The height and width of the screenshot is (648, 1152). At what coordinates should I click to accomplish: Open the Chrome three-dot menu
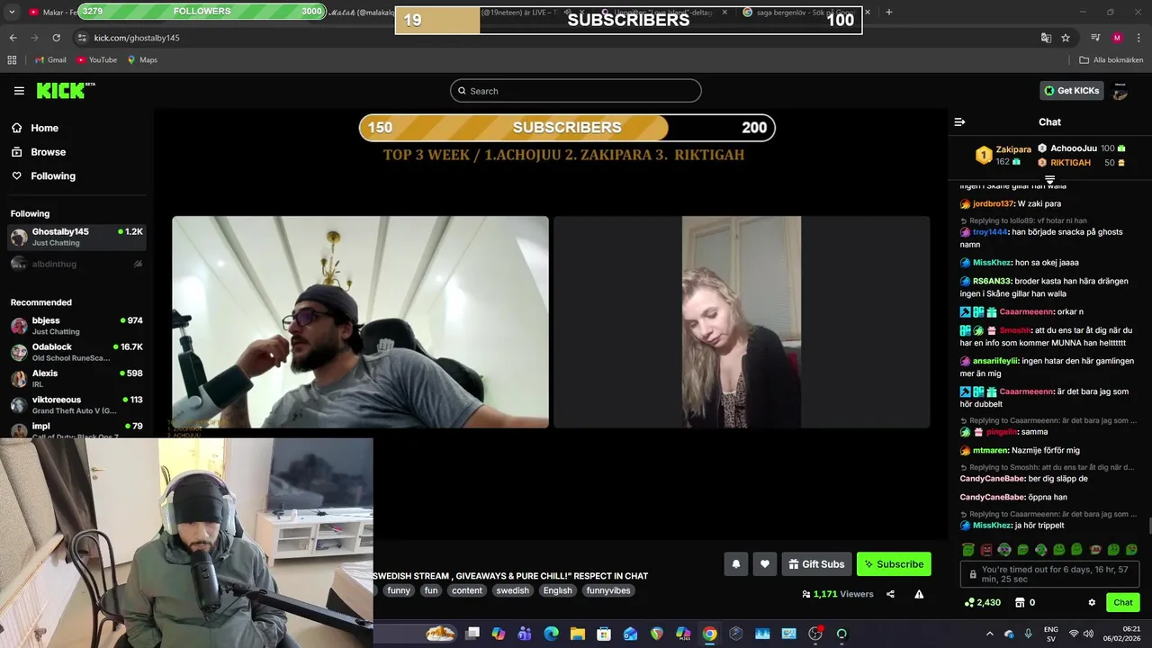click(1138, 38)
